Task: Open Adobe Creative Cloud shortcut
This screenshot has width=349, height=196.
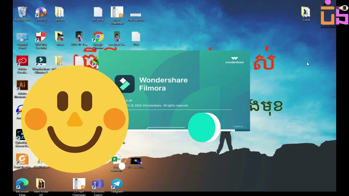Action: click(22, 65)
